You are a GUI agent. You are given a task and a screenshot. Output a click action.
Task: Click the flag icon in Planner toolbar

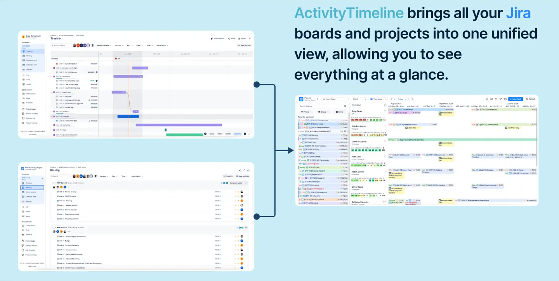491,99
